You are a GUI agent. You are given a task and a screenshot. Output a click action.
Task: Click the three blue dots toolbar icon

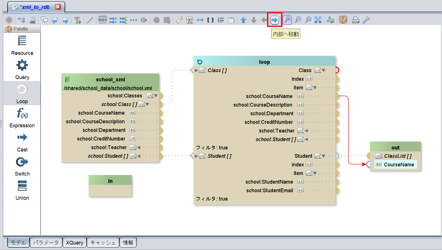134,20
